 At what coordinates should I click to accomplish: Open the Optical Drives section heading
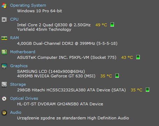coord(24,98)
